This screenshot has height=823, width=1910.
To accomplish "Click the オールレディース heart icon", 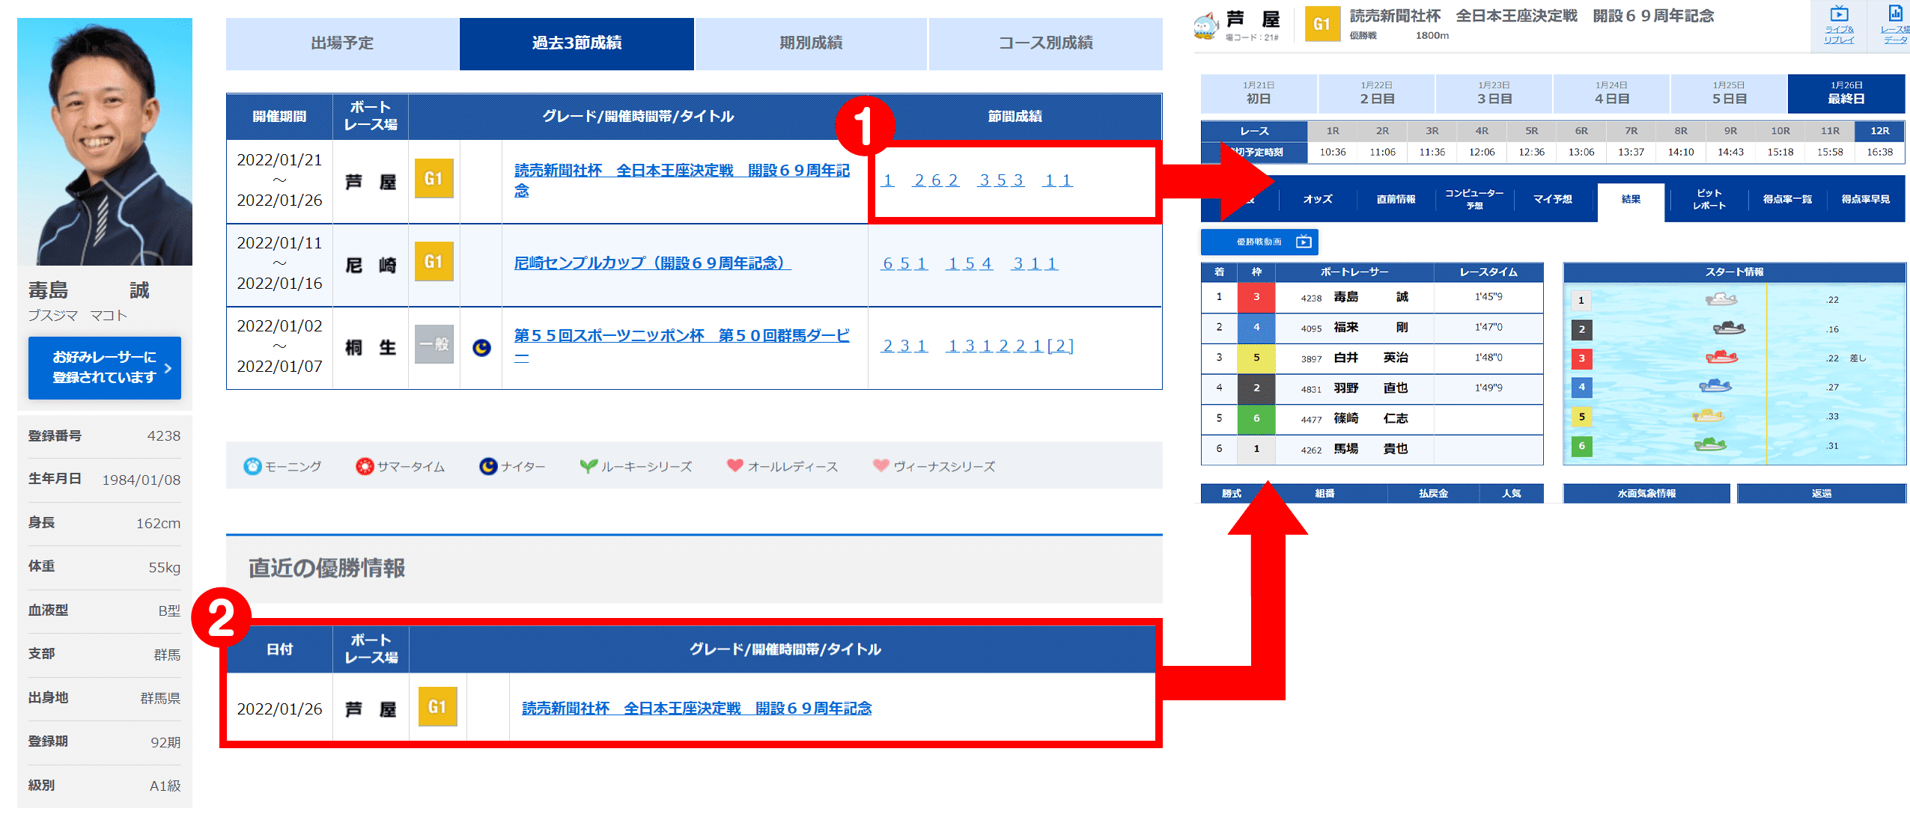I will pos(735,465).
